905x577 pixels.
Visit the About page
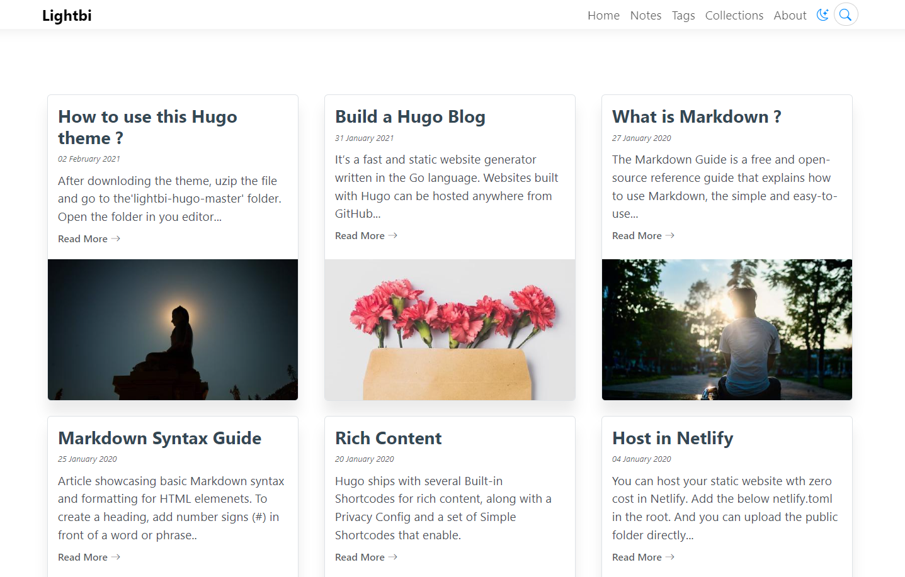coord(790,16)
